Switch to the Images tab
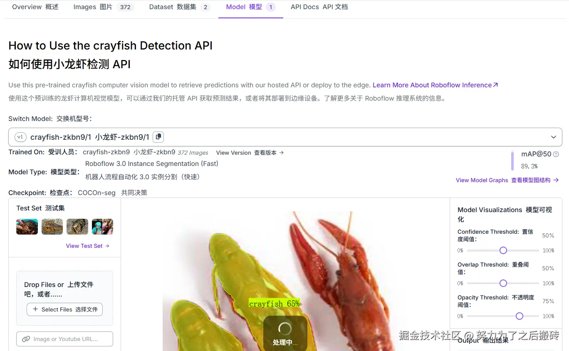Image resolution: width=569 pixels, height=351 pixels. 104,7
